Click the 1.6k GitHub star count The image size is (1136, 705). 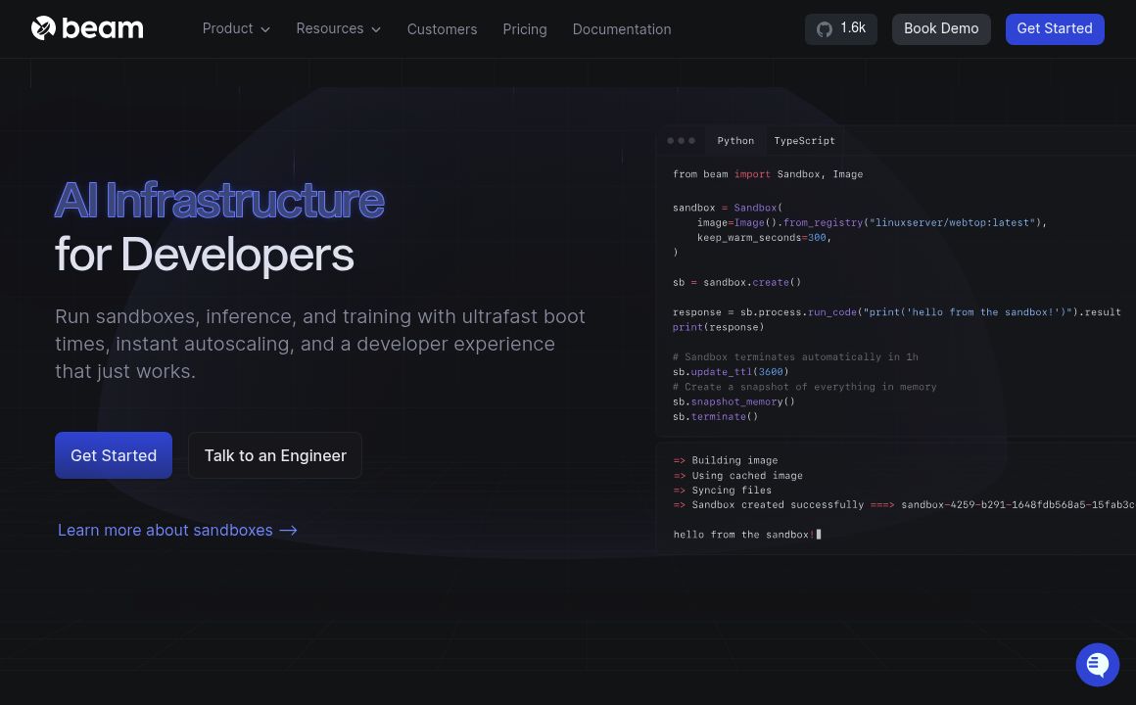[853, 28]
